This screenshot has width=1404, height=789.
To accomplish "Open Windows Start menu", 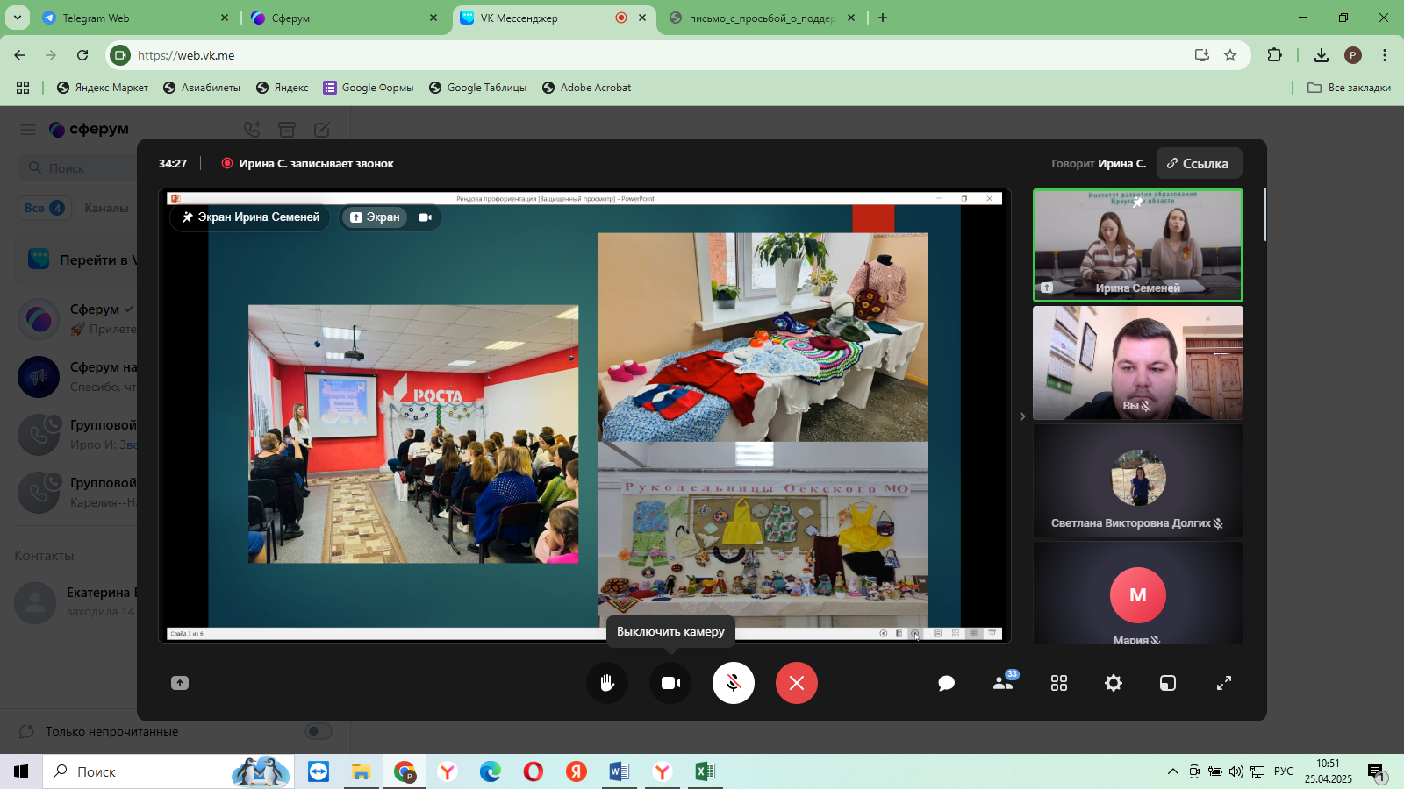I will click(x=21, y=771).
